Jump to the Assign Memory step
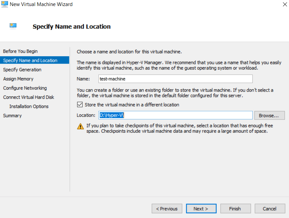 [18, 79]
